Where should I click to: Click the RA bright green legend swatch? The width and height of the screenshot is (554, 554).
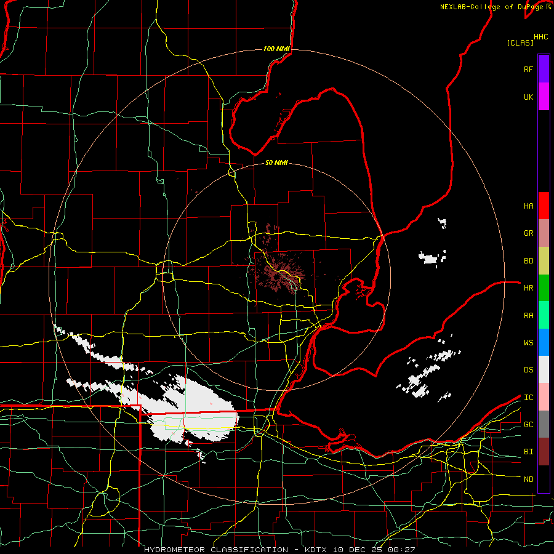coord(544,315)
